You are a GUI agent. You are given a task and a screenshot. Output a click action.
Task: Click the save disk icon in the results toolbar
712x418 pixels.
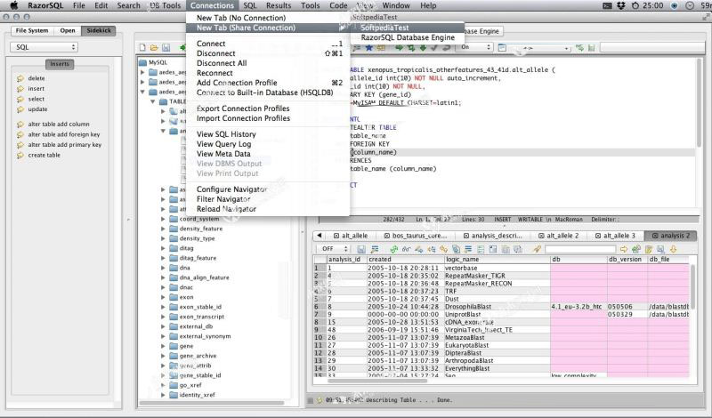(361, 249)
